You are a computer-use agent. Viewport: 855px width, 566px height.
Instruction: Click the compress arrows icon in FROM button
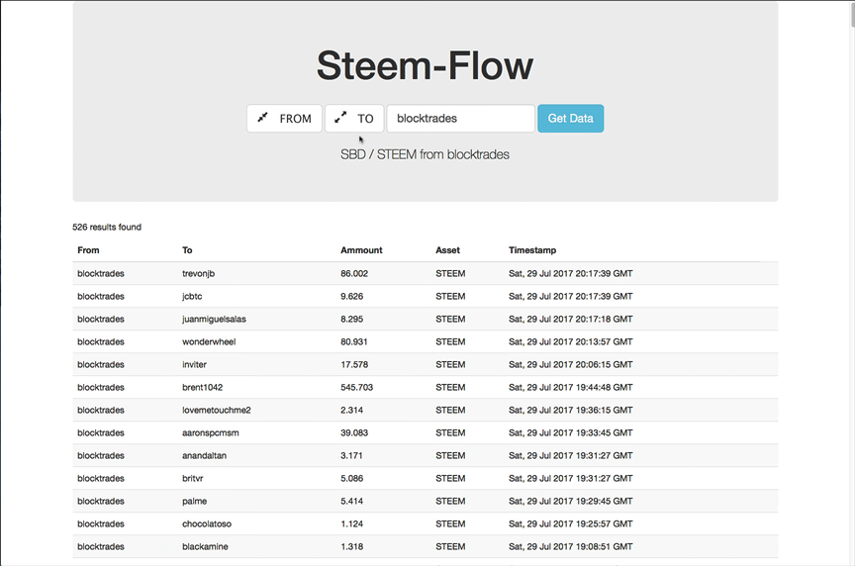[263, 117]
